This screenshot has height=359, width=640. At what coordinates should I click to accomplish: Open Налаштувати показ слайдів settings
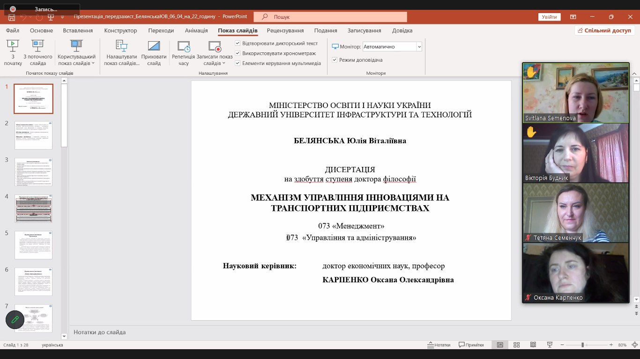click(122, 52)
